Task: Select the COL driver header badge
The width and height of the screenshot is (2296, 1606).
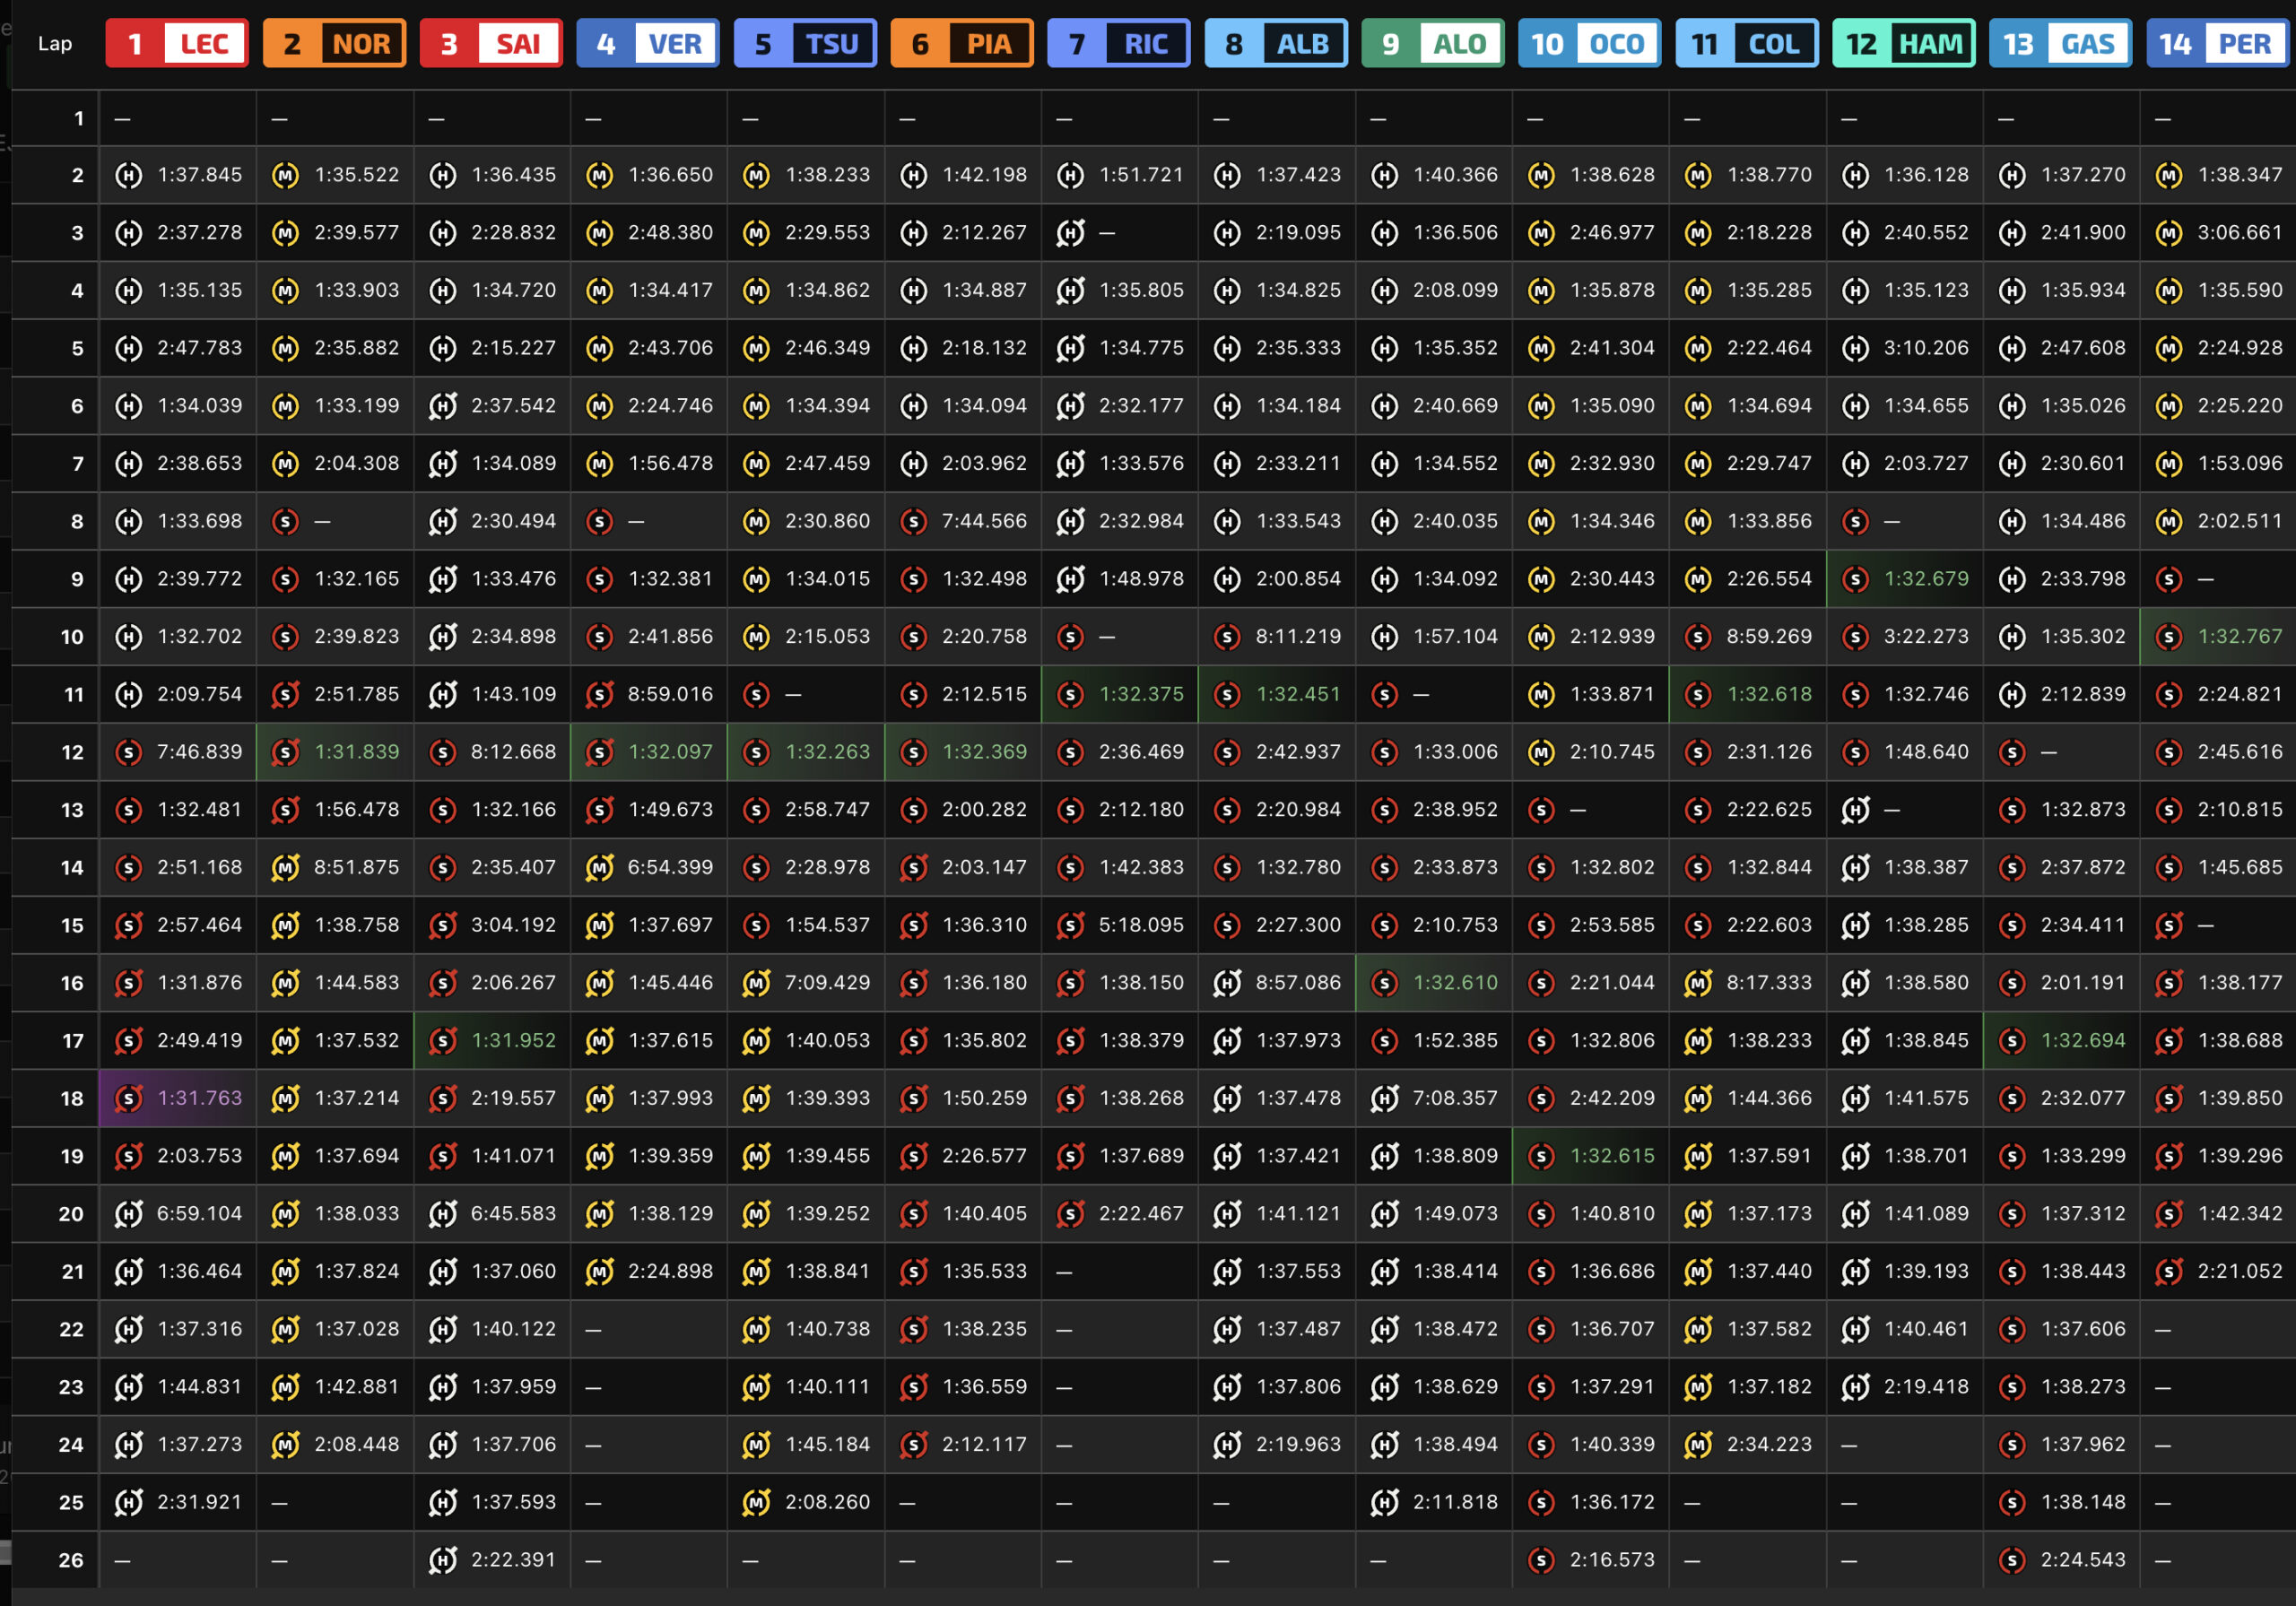Action: 1747,43
